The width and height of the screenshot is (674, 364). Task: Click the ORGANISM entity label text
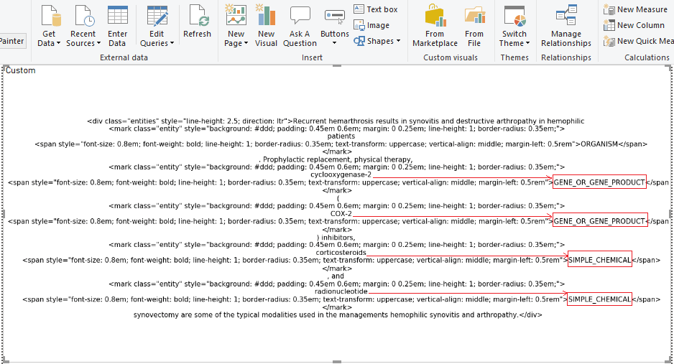pyautogui.click(x=599, y=144)
